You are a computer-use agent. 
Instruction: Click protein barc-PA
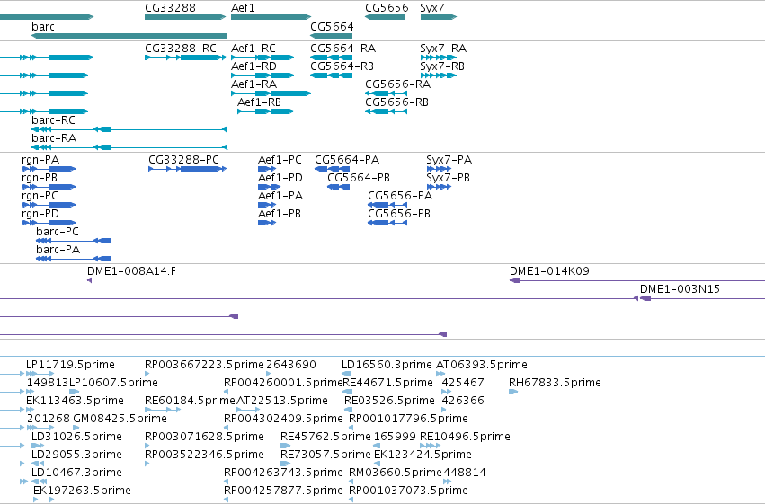click(x=58, y=250)
